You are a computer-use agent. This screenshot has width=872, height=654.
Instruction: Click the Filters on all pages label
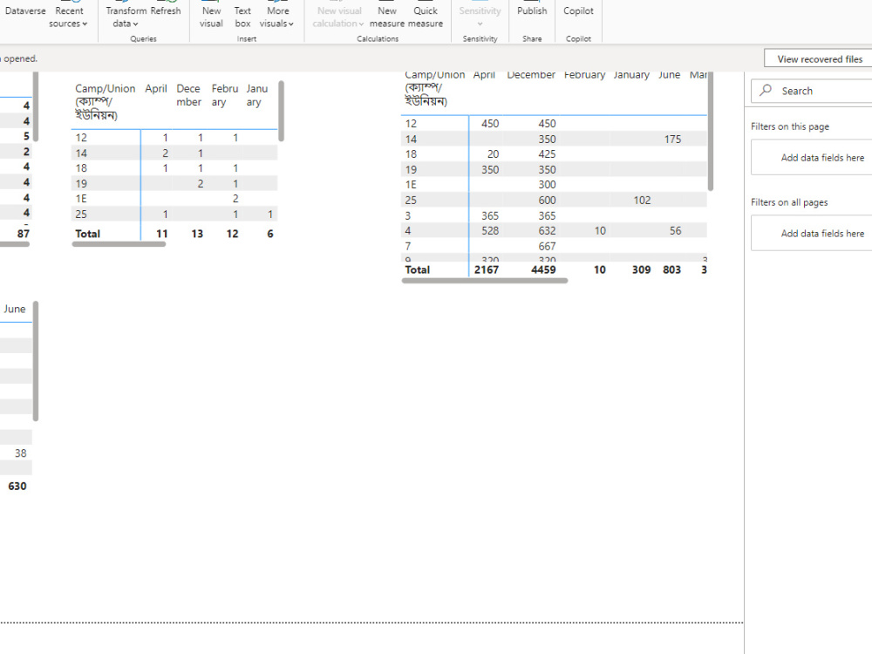(789, 202)
